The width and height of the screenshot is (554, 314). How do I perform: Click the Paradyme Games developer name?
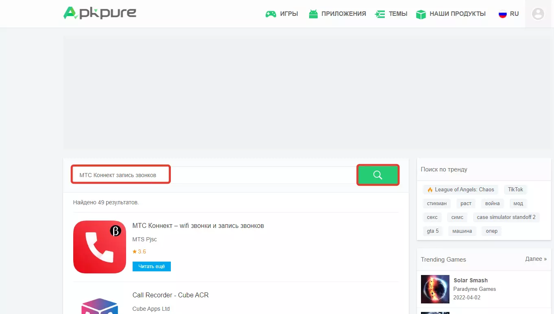(x=475, y=289)
